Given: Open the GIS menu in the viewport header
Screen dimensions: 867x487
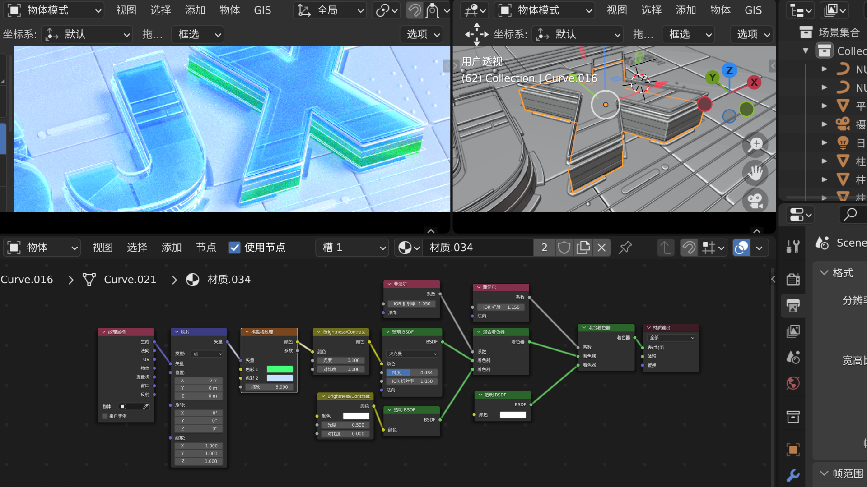Looking at the screenshot, I should pyautogui.click(x=262, y=10).
